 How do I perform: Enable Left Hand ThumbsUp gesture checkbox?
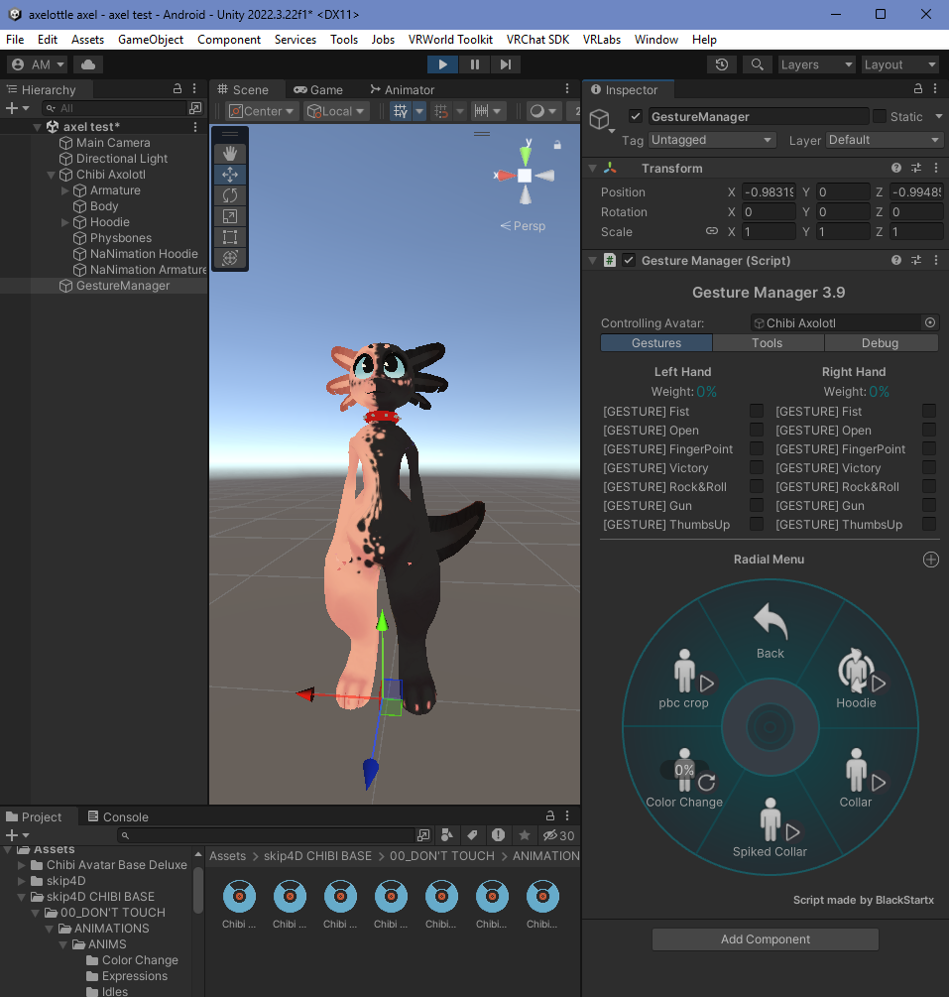(757, 524)
